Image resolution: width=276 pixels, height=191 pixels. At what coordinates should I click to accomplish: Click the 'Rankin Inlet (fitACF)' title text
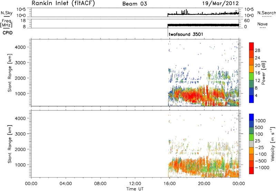pos(63,3)
